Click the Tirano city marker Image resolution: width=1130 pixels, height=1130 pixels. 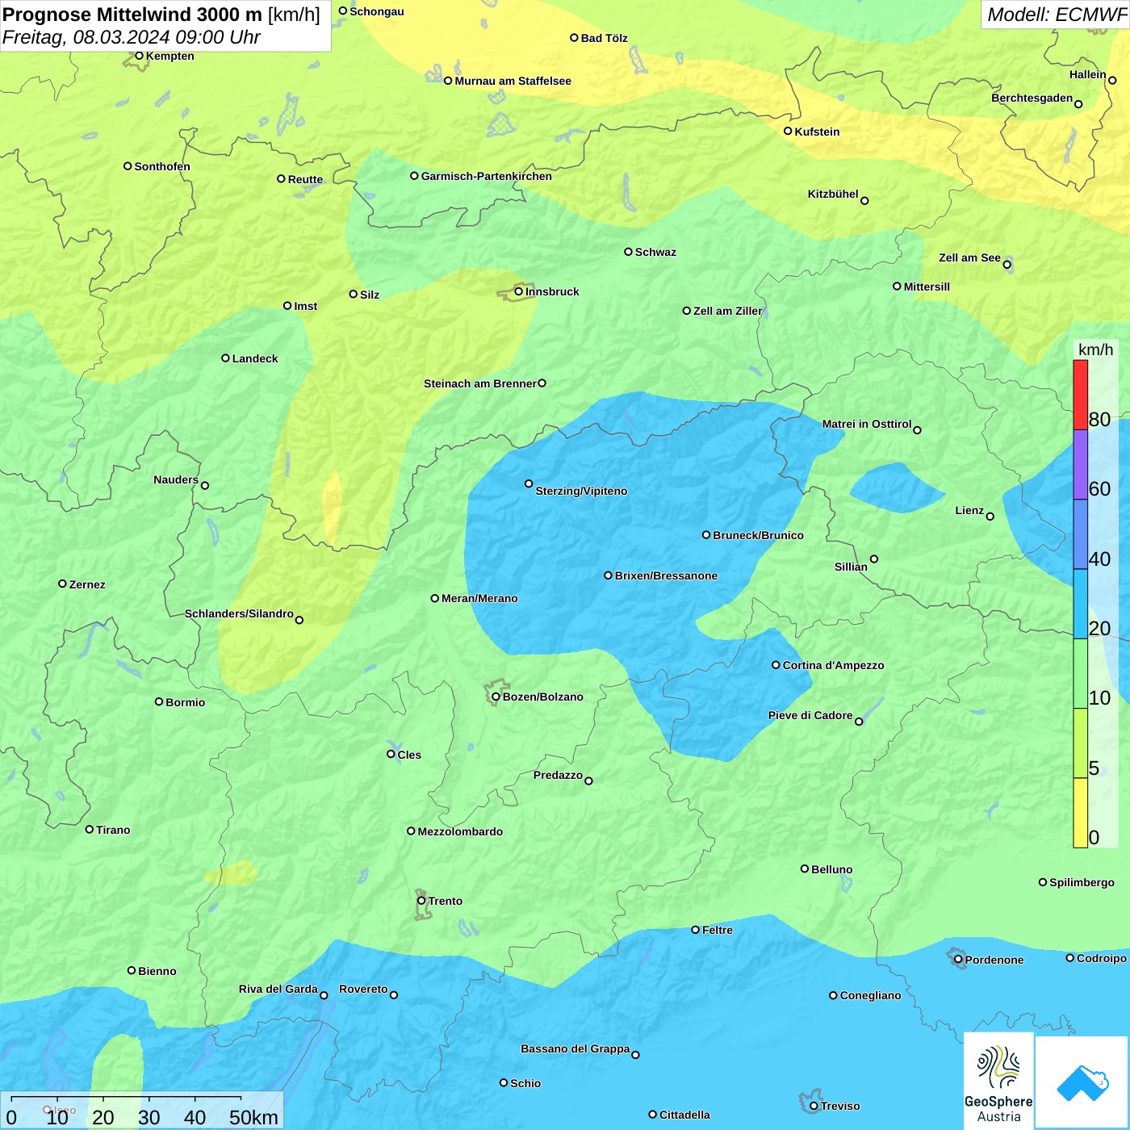point(90,829)
